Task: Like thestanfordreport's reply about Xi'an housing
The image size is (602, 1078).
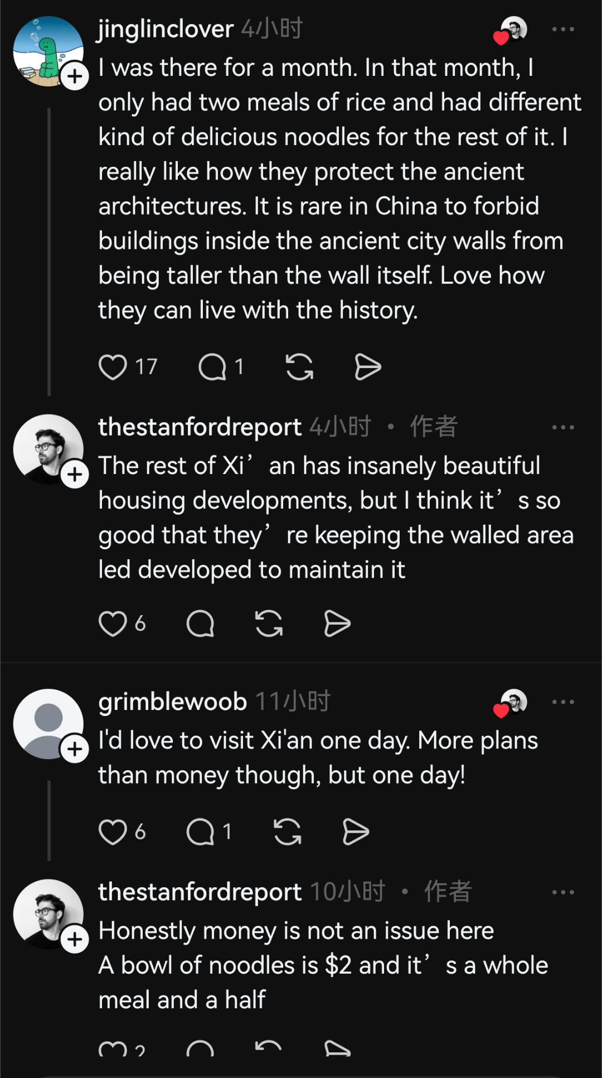Action: tap(113, 623)
